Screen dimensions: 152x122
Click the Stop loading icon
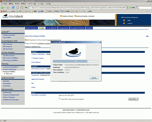17,8
